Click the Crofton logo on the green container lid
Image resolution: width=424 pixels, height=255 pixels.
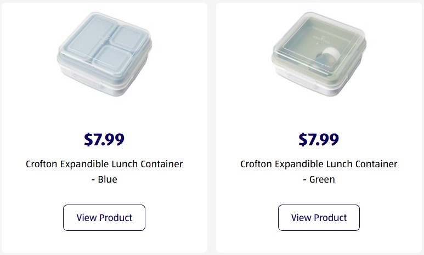321,38
